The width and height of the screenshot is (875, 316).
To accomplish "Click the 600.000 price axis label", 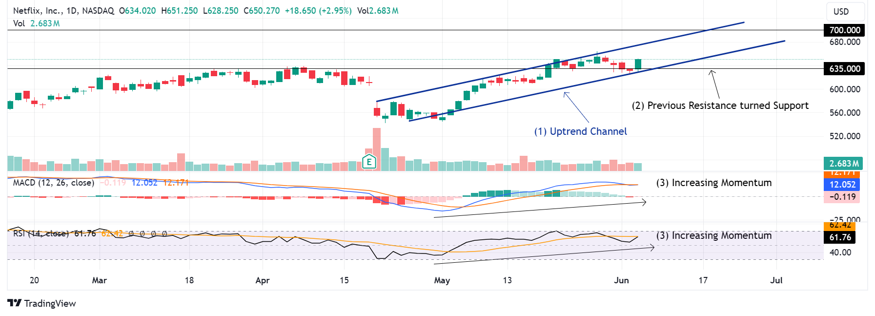I will click(845, 89).
